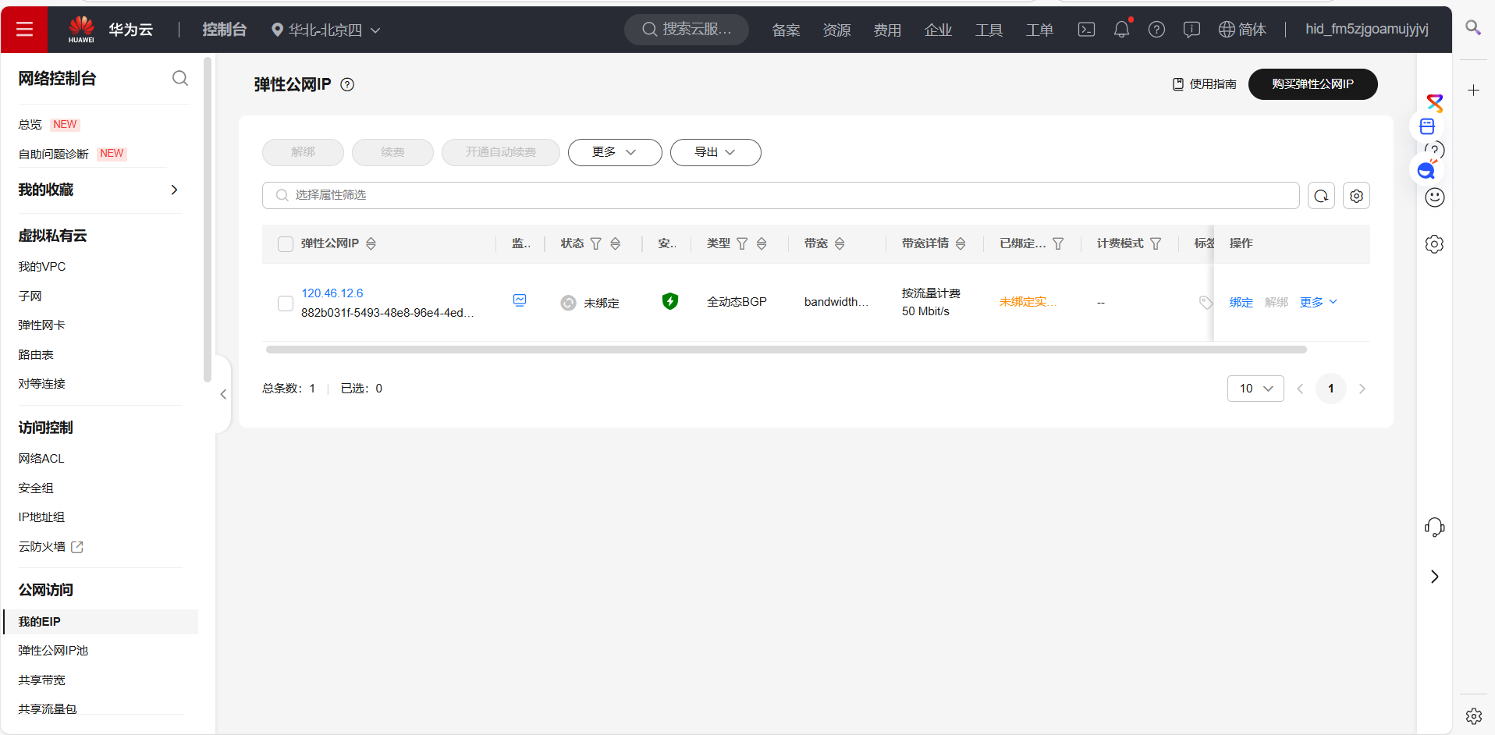Viewport: 1495px width, 735px height.
Task: Open the notifications bell
Action: (1121, 30)
